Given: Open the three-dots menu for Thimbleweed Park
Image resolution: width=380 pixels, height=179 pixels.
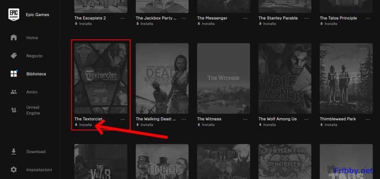Looking at the screenshot, I should point(368,119).
